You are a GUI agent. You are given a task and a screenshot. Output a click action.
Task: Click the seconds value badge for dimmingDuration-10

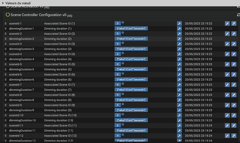[x=131, y=120]
